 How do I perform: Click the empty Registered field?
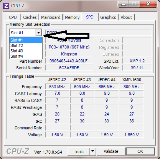(x=137, y=47)
